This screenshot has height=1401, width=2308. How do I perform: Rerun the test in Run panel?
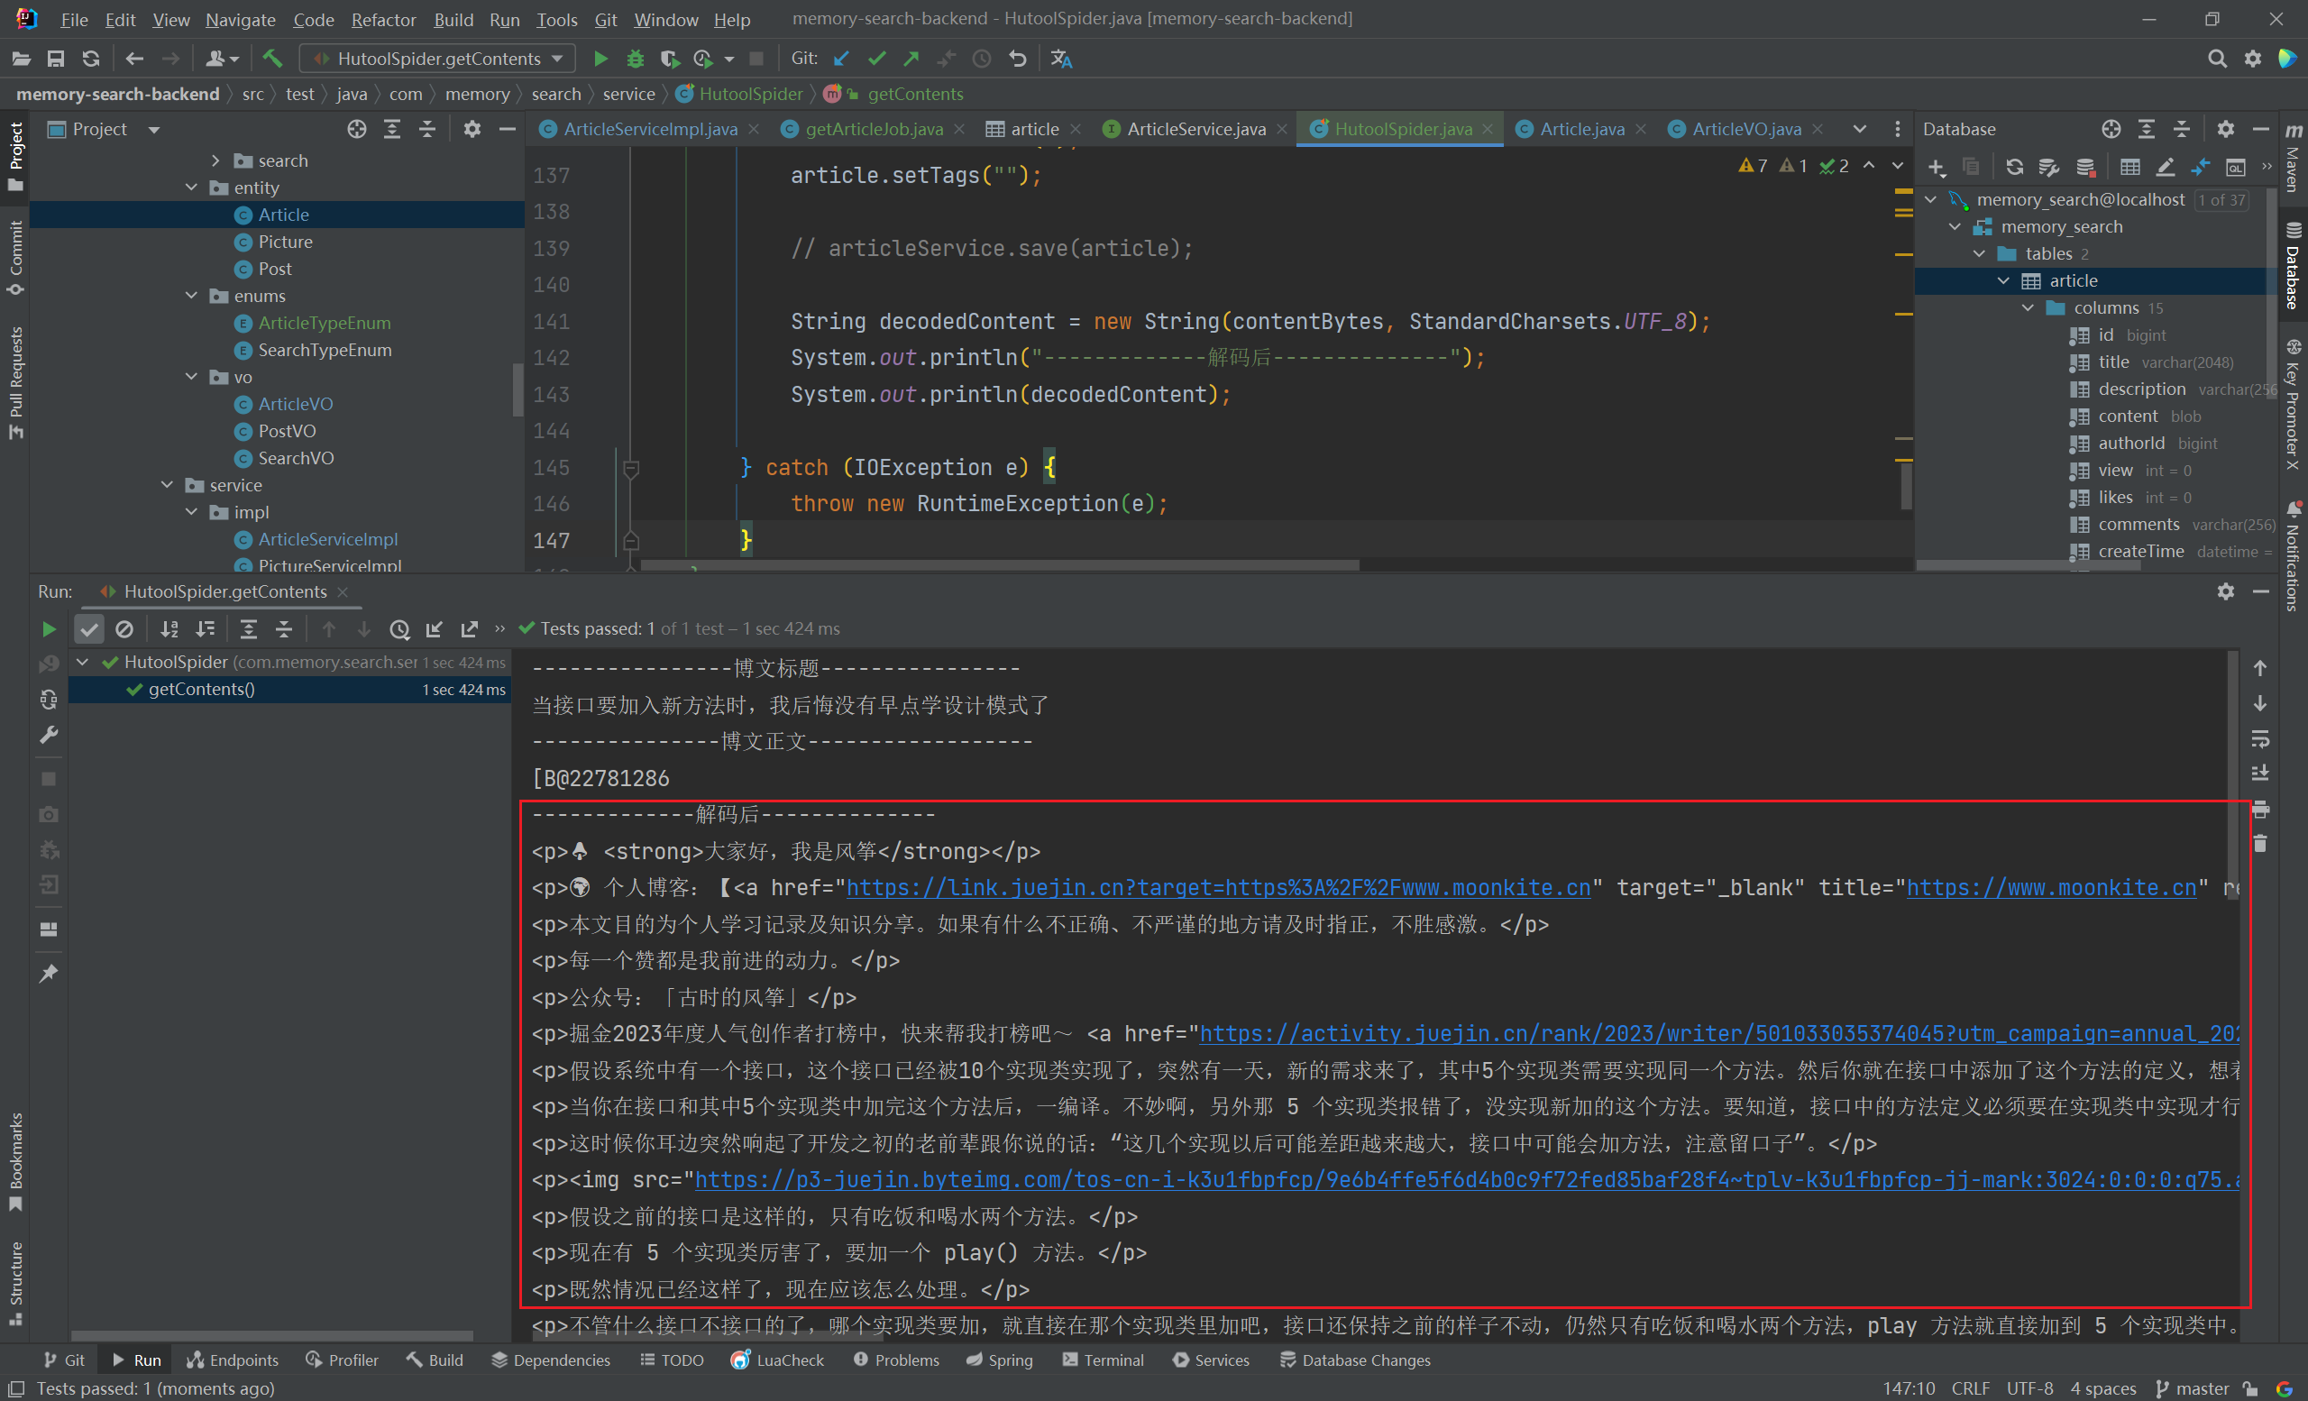click(x=49, y=629)
